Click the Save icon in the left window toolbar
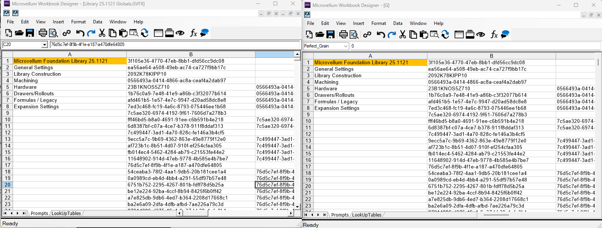This screenshot has height=228, width=602. coord(30,33)
